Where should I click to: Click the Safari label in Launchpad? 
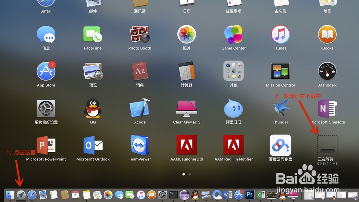[46, 11]
